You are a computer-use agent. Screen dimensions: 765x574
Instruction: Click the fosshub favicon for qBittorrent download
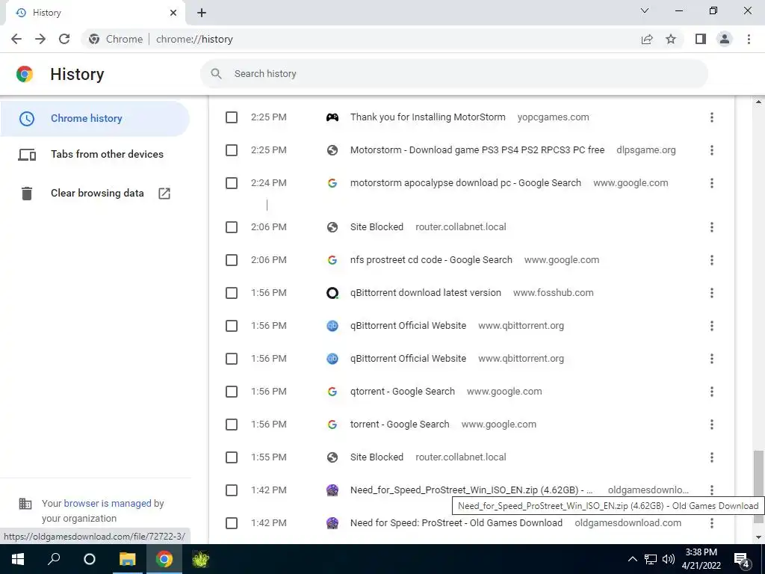pos(332,293)
